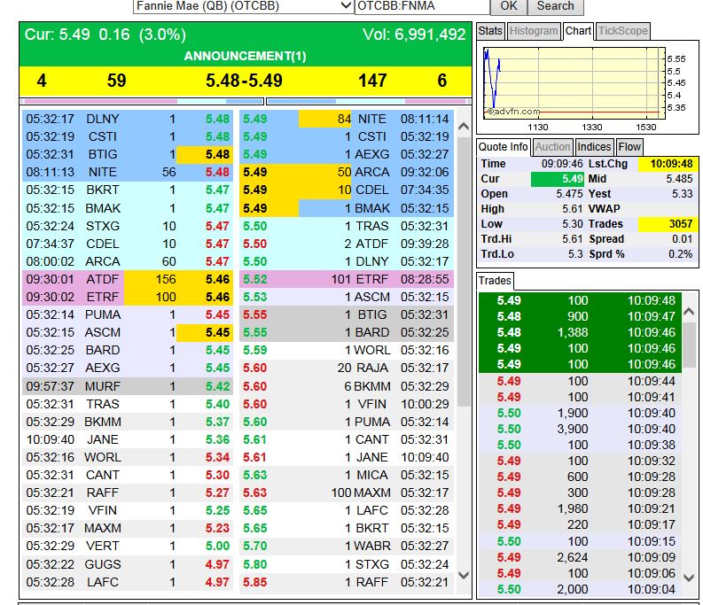This screenshot has width=703, height=605.
Task: Open the TickScope tab
Action: pos(622,31)
